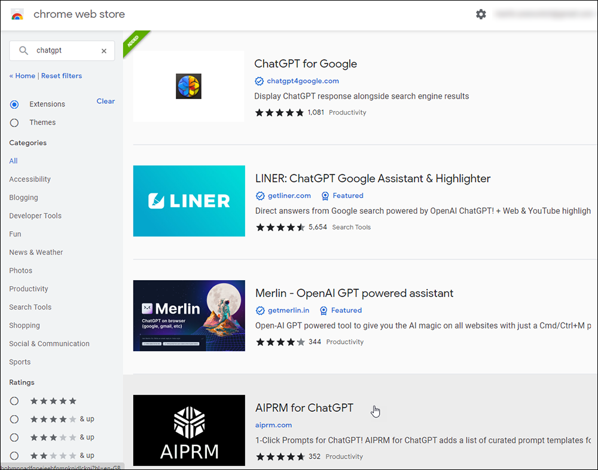This screenshot has height=470, width=598.
Task: Click the Featured badge icon for LINER
Action: (325, 196)
